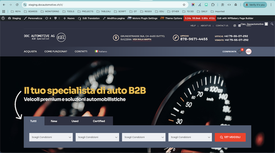Click the CONFRONTA compare link
Viewport: 275px width, 153px height.
point(229,51)
